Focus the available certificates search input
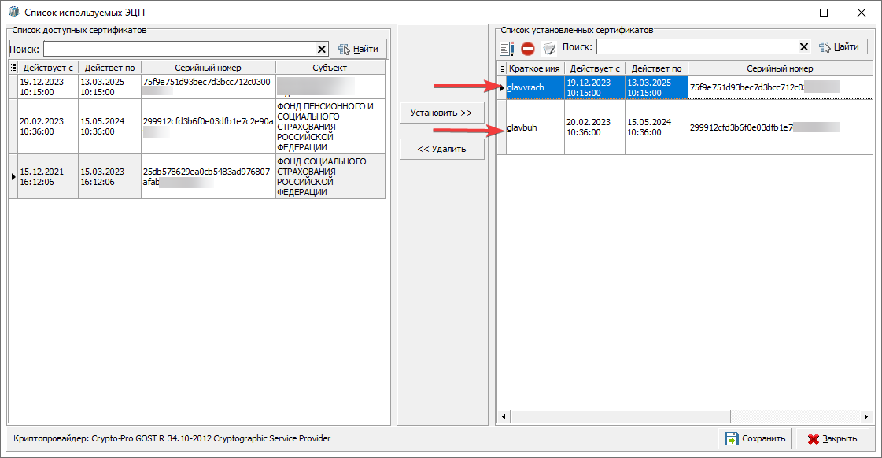The image size is (882, 458). click(179, 49)
